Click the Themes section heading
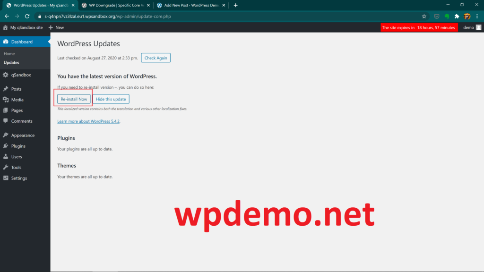This screenshot has height=272, width=484. click(x=67, y=166)
